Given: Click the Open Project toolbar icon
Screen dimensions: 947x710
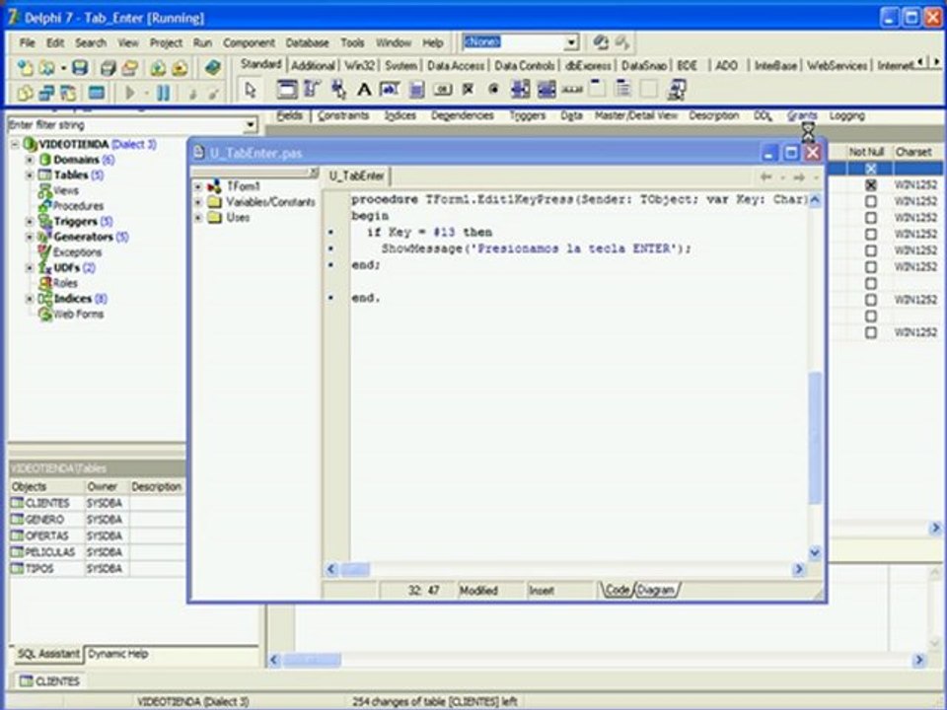Looking at the screenshot, I should [129, 68].
